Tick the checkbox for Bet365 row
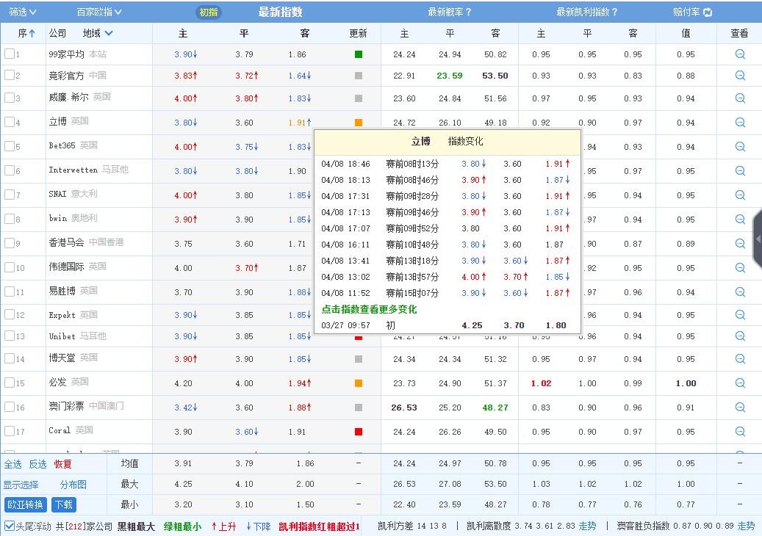Screen dimensions: 762x536 (10, 146)
